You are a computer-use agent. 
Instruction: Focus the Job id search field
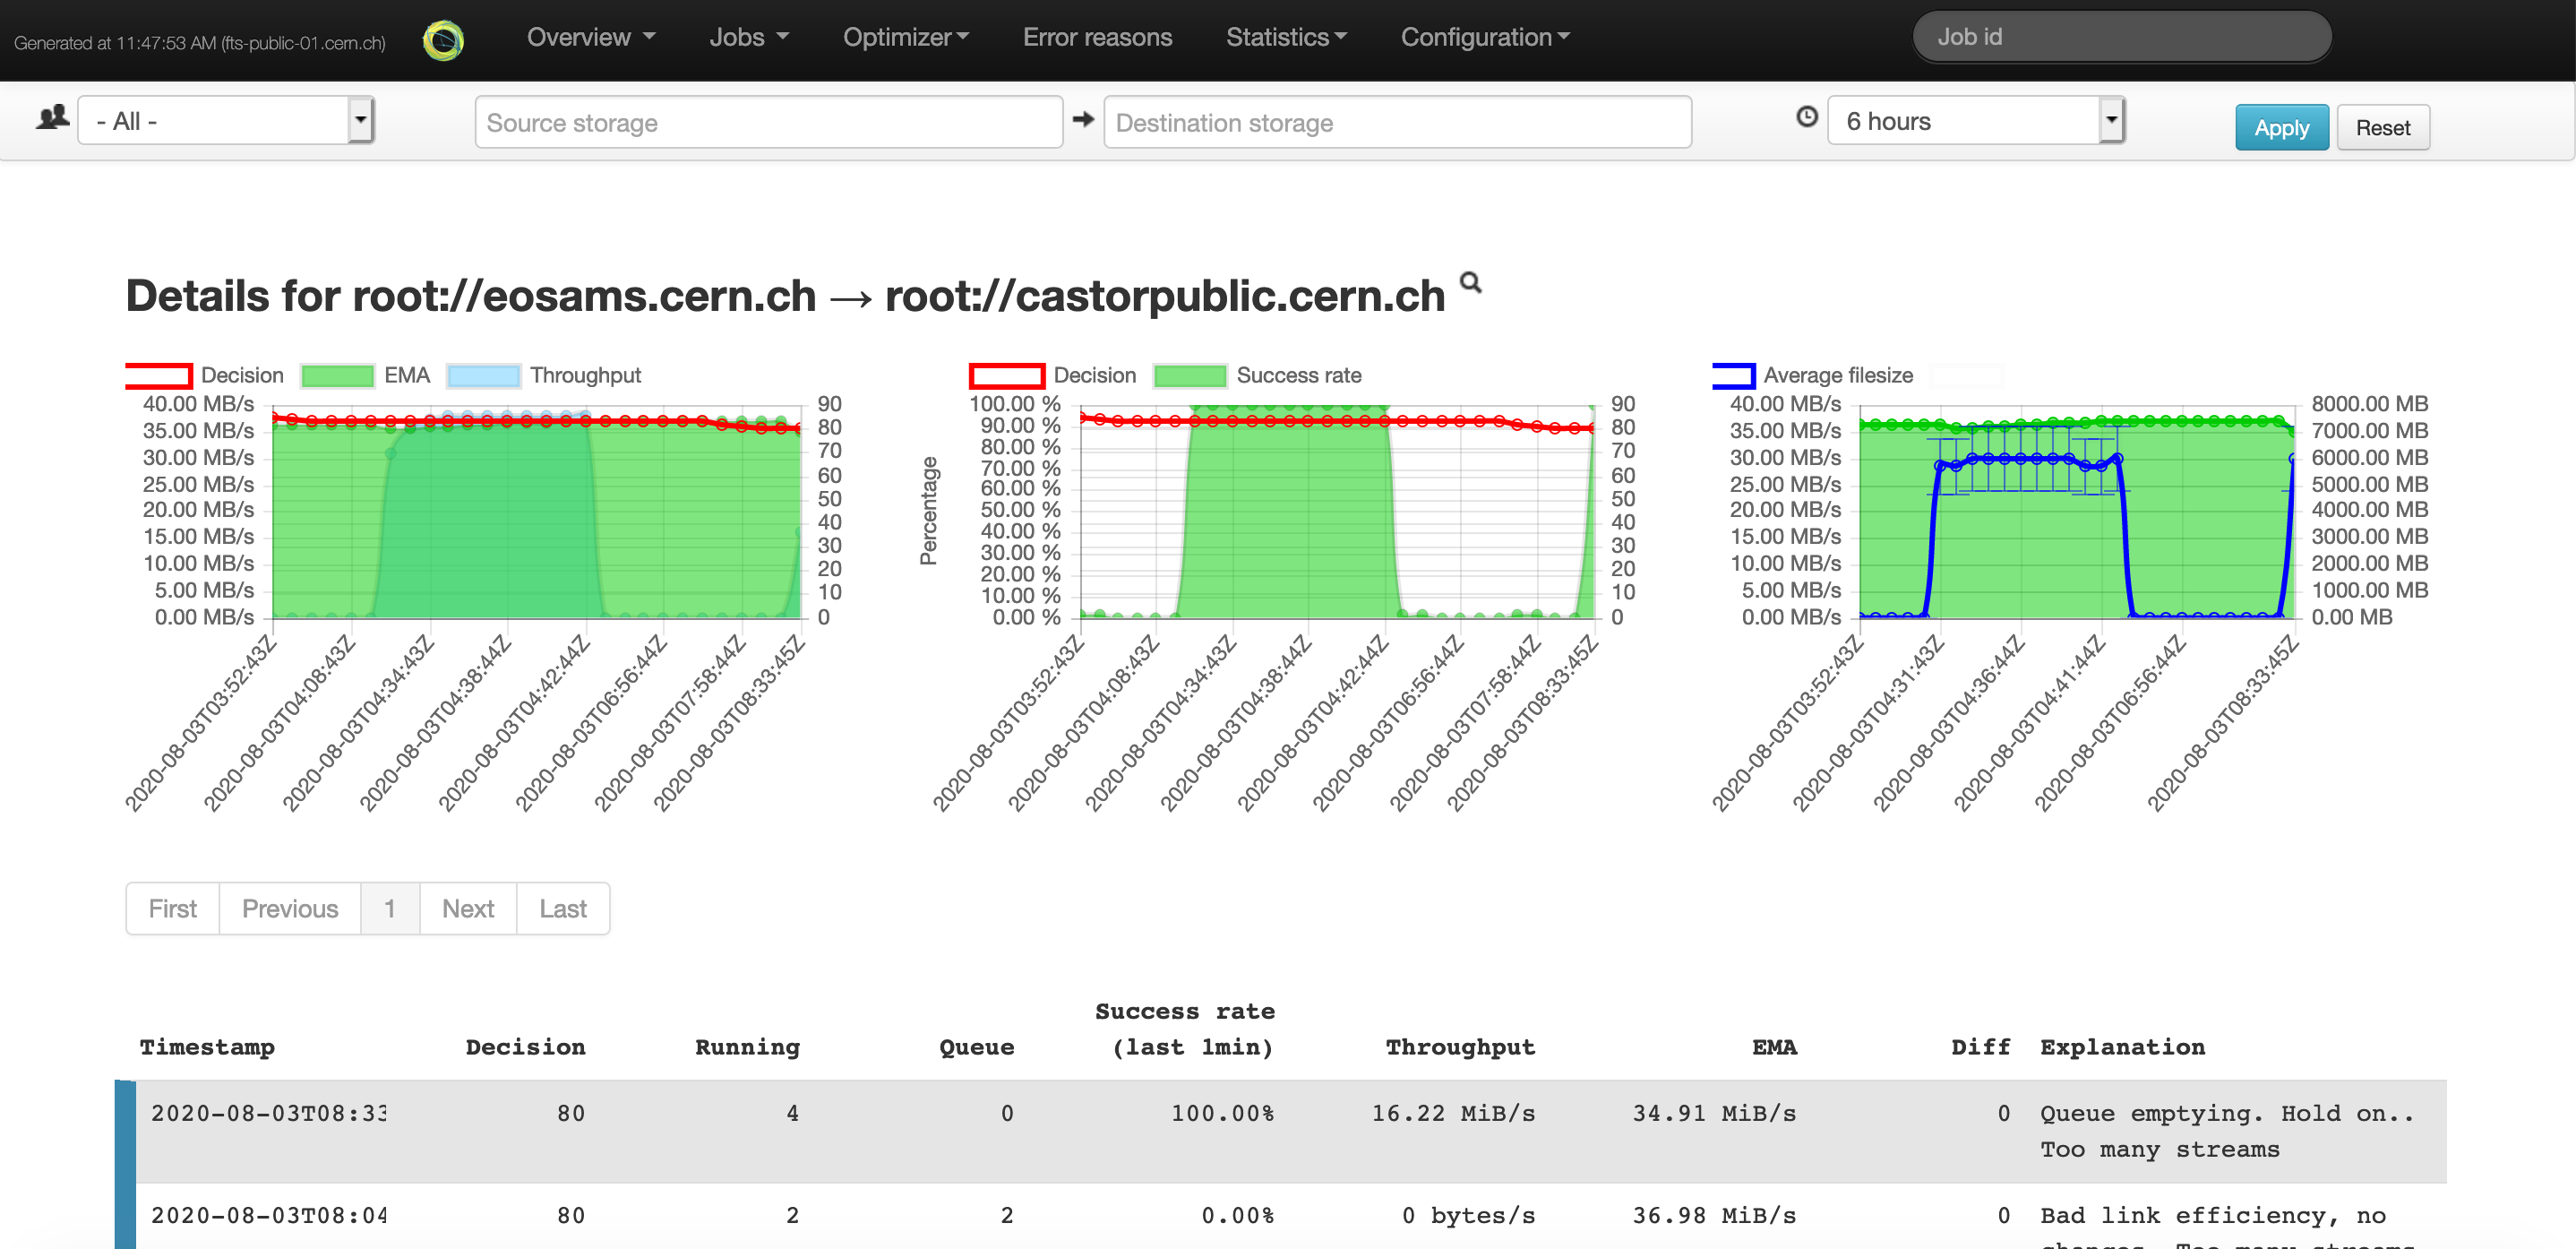pyautogui.click(x=2121, y=38)
